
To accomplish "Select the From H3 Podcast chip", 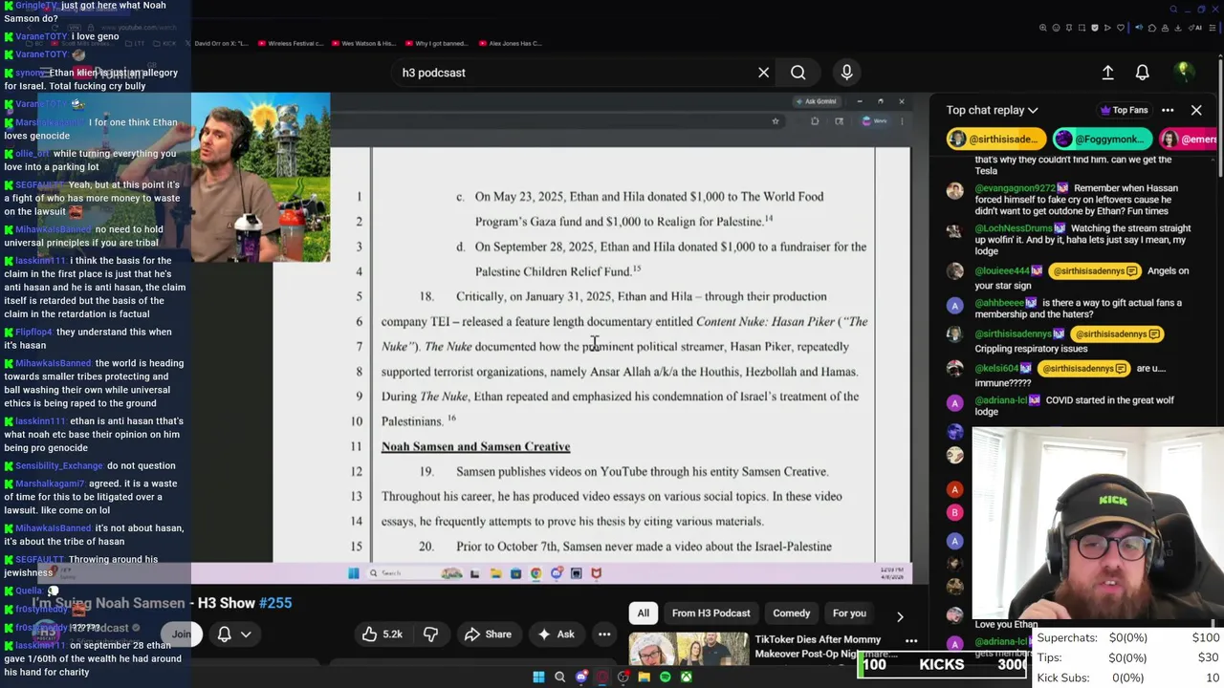I will click(x=710, y=613).
